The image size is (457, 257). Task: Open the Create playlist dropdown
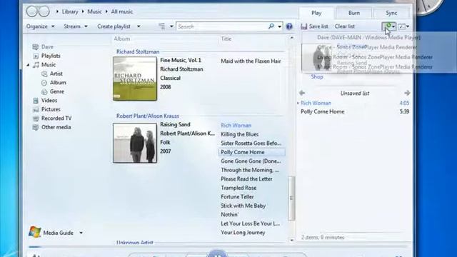(x=119, y=26)
